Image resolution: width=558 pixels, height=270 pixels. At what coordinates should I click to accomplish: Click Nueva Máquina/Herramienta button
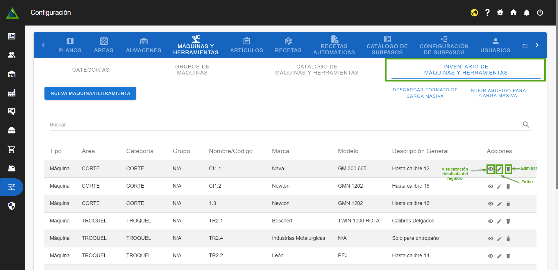point(90,93)
